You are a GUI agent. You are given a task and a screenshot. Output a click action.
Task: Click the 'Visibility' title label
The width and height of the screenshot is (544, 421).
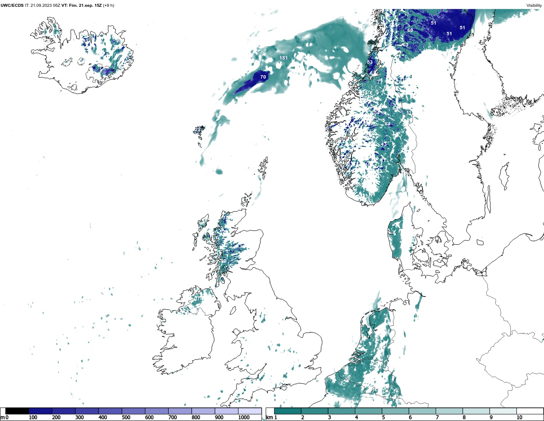point(534,6)
